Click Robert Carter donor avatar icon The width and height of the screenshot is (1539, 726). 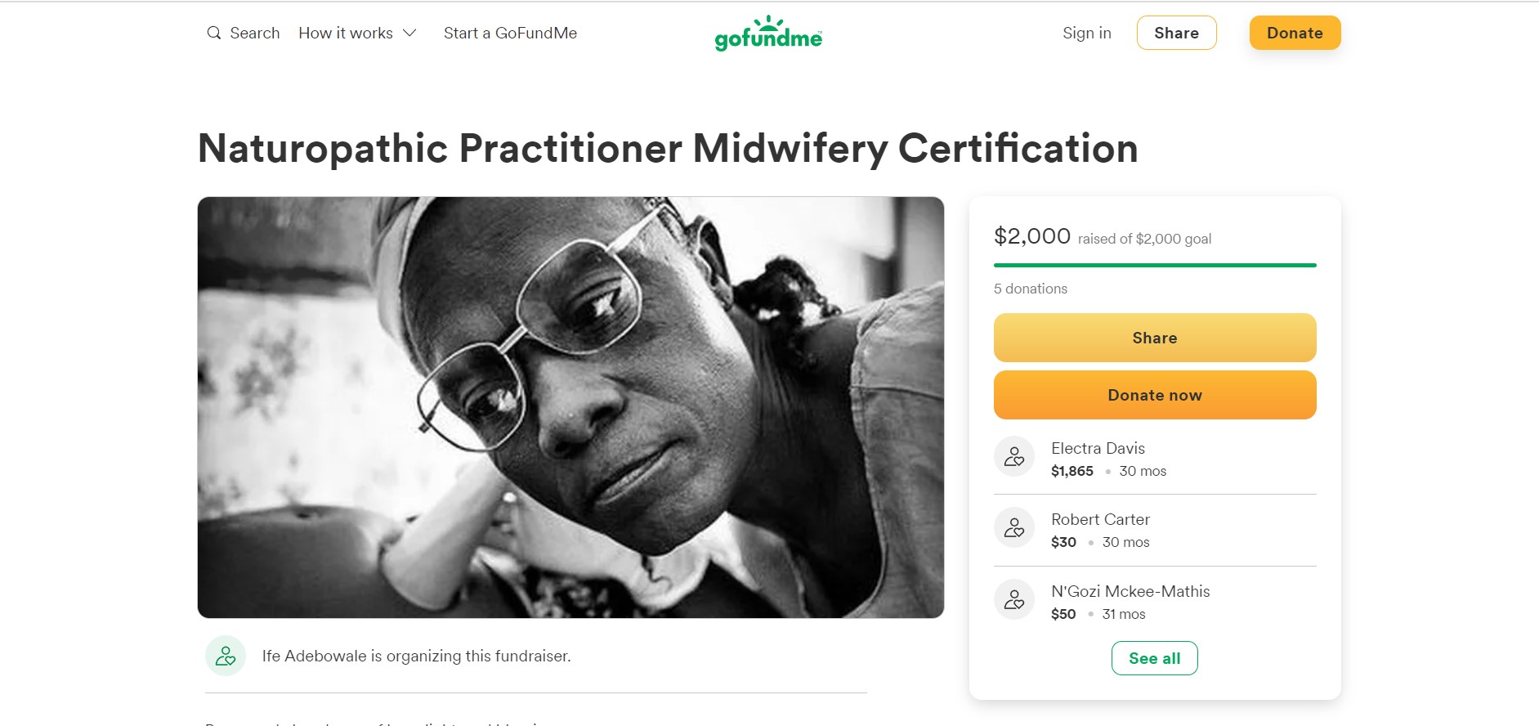(x=1014, y=528)
